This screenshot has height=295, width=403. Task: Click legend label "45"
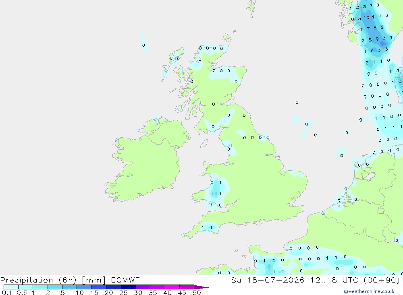point(182,293)
